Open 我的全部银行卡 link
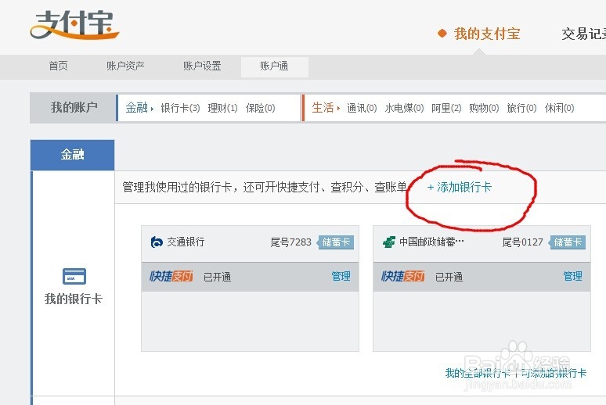 point(478,373)
